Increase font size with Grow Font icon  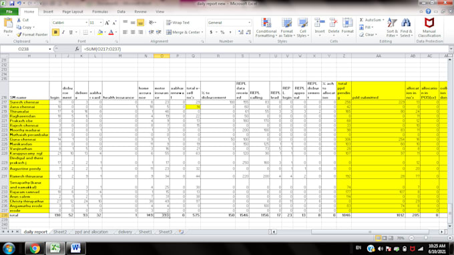pyautogui.click(x=107, y=23)
